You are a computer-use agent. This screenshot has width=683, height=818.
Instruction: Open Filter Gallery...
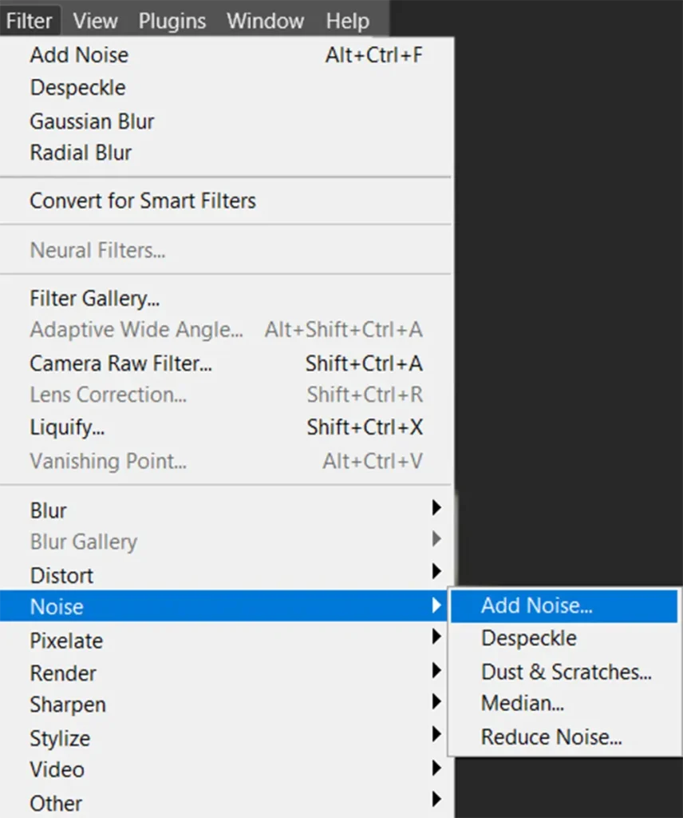[95, 299]
